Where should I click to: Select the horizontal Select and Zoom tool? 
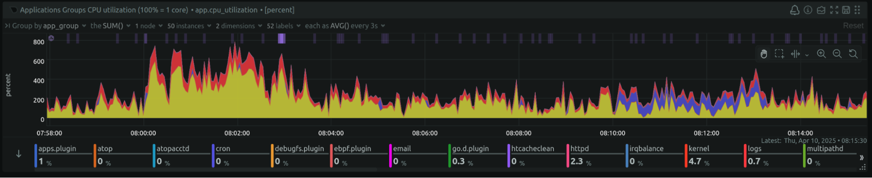click(x=795, y=54)
